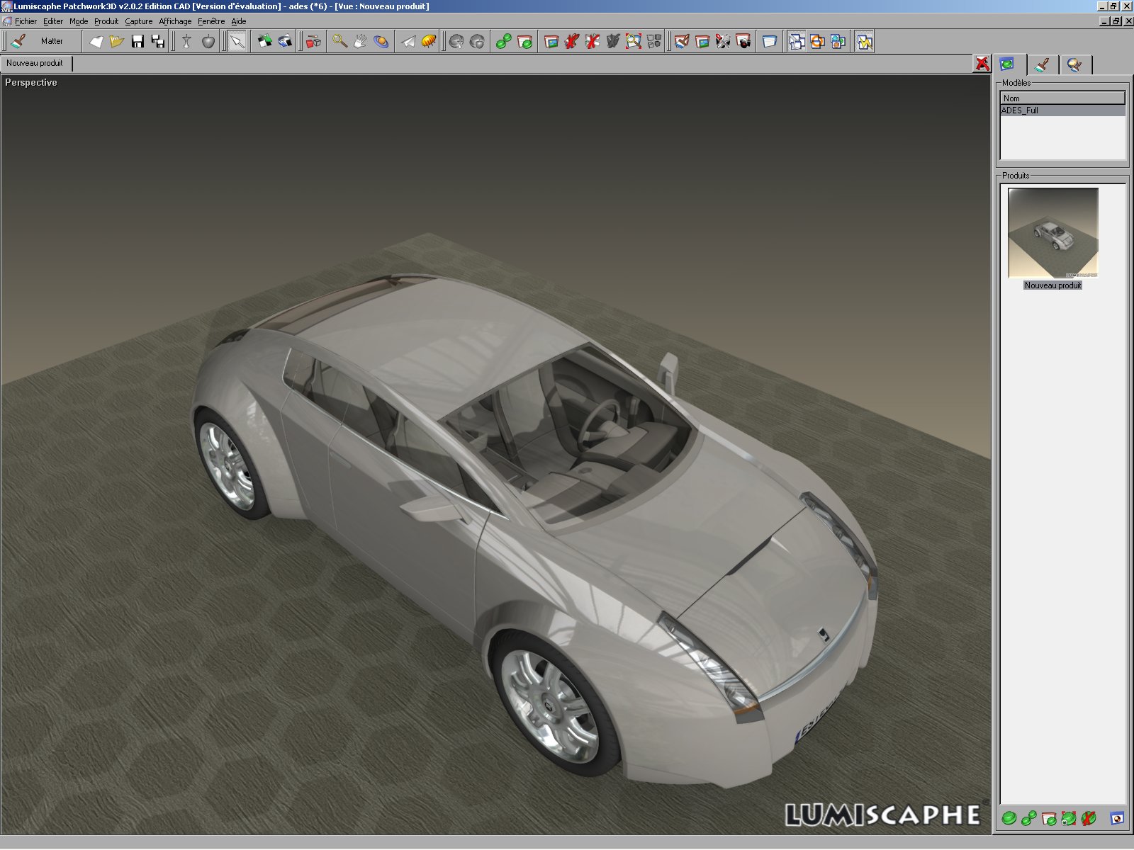1134x850 pixels.
Task: Activate the arrow selection pointer tool
Action: [237, 41]
